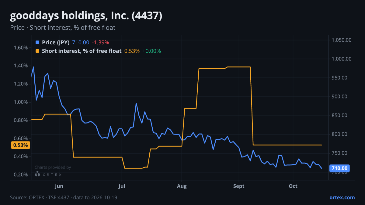Click the 1.20% left axis label
The width and height of the screenshot is (365, 205).
click(x=21, y=84)
